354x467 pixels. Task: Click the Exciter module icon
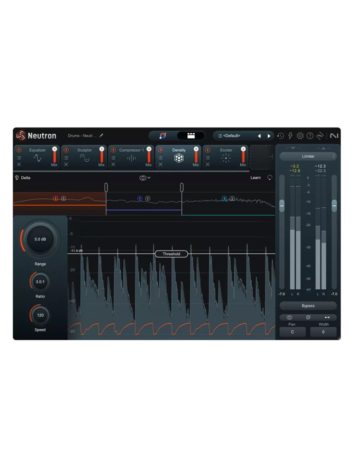[225, 158]
